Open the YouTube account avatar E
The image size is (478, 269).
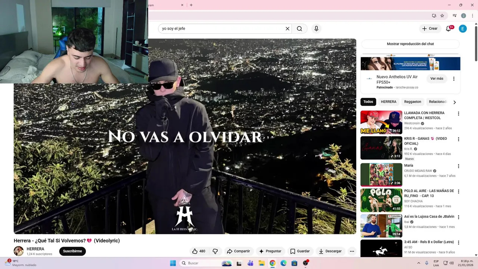pyautogui.click(x=463, y=29)
